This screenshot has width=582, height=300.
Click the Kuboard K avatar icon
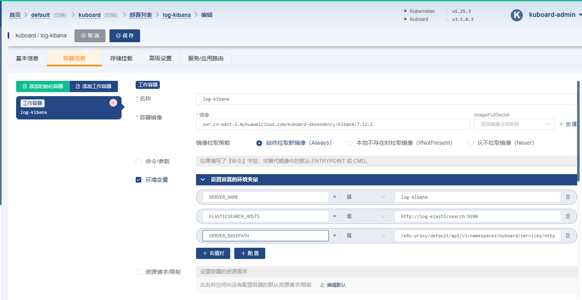(x=516, y=15)
